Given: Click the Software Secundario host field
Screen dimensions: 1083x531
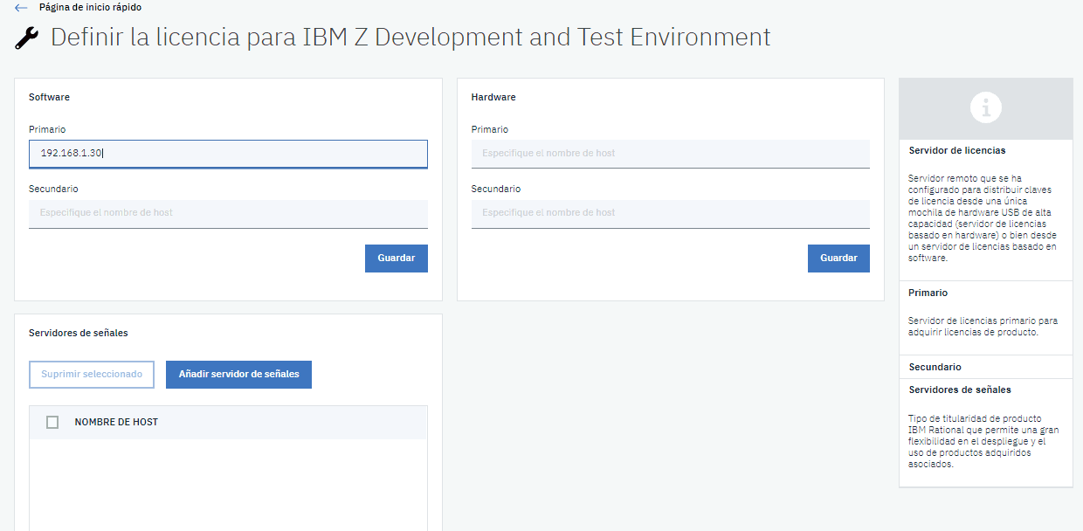Looking at the screenshot, I should coord(228,213).
